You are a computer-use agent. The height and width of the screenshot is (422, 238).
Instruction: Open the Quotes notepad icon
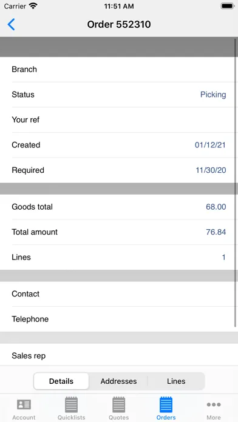[118, 404]
